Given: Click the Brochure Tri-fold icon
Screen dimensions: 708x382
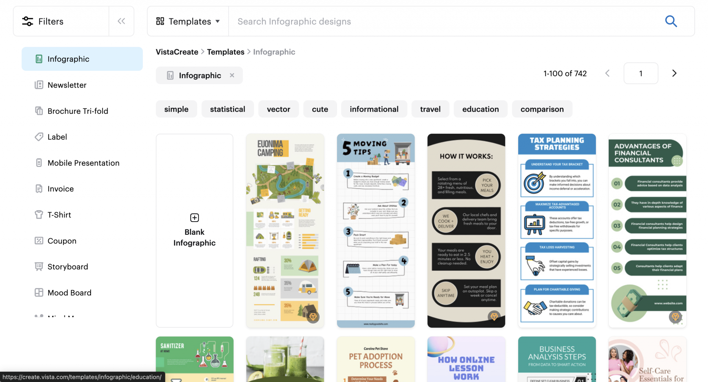Looking at the screenshot, I should click(39, 111).
